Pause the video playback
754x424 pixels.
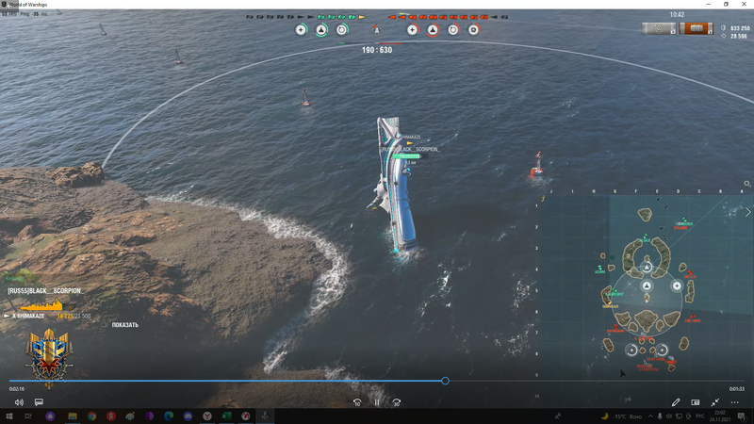pyautogui.click(x=376, y=402)
